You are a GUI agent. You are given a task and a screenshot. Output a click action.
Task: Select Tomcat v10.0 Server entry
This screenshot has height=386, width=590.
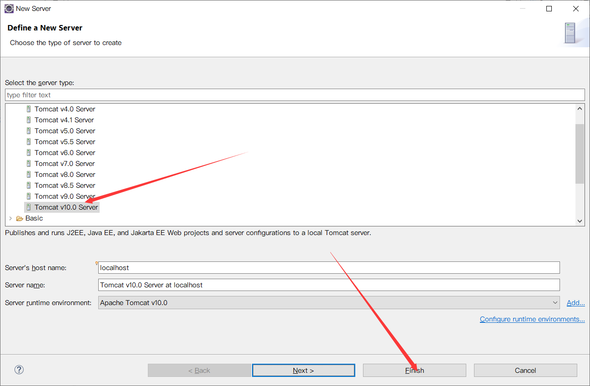coord(66,207)
